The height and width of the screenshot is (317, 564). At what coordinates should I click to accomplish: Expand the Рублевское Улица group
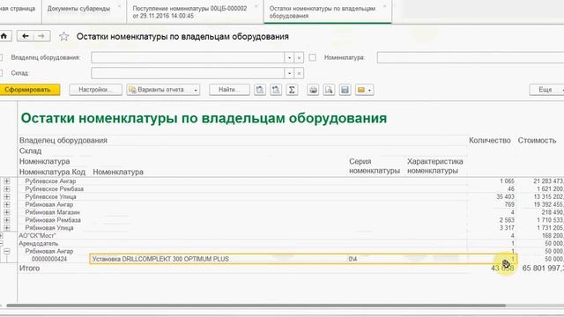click(7, 197)
